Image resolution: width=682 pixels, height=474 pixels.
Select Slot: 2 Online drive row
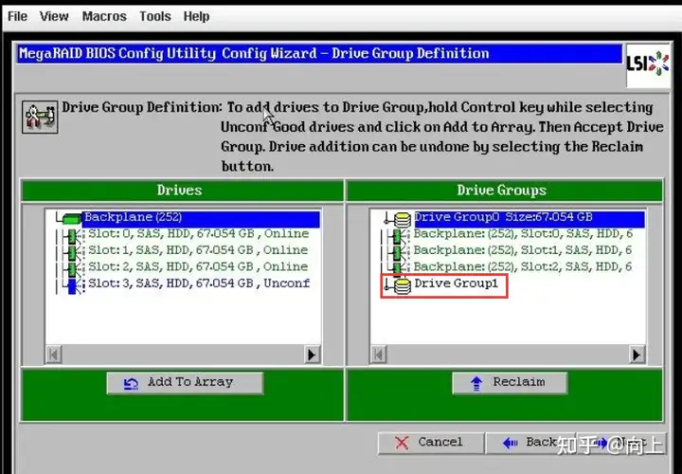pos(198,267)
